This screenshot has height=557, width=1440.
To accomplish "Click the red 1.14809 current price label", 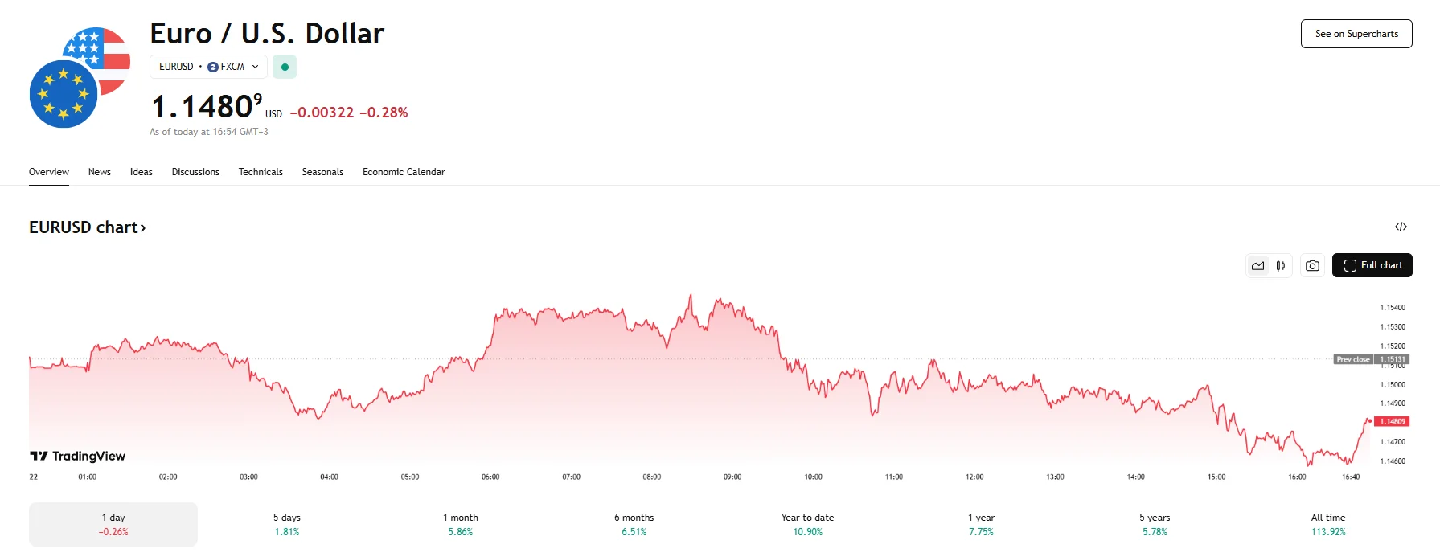I will tap(1392, 421).
